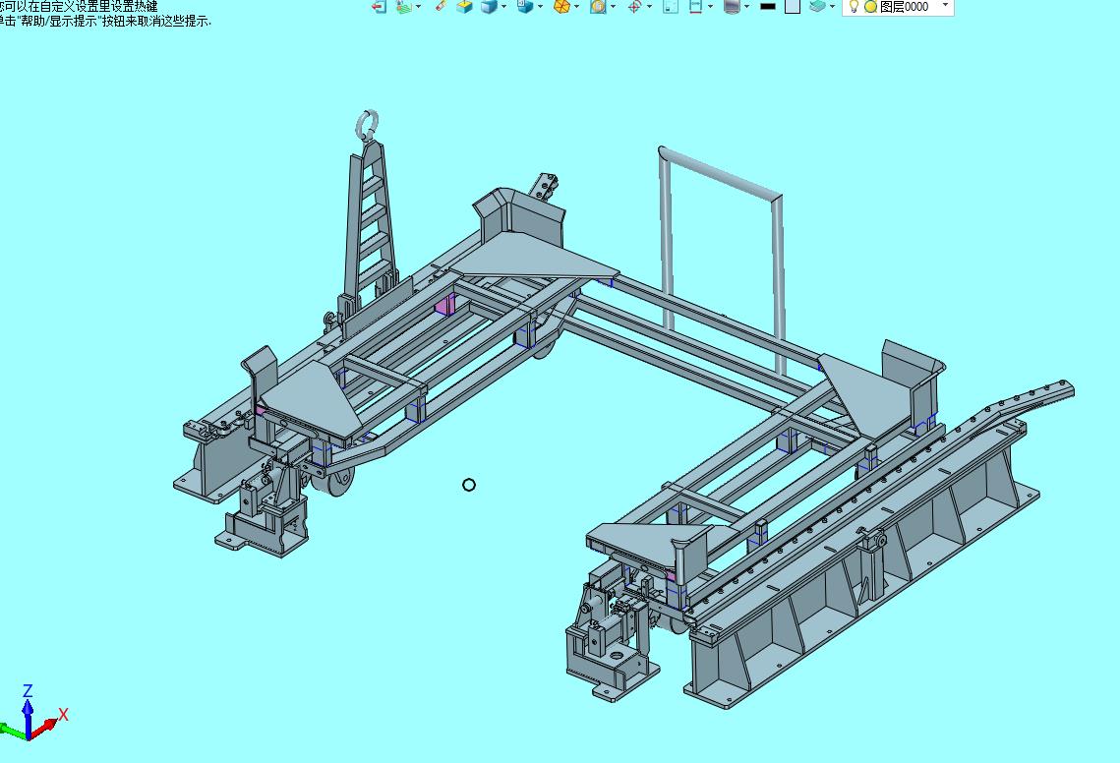Select the eraser-like pencil tool icon
1120x763 pixels.
point(440,6)
